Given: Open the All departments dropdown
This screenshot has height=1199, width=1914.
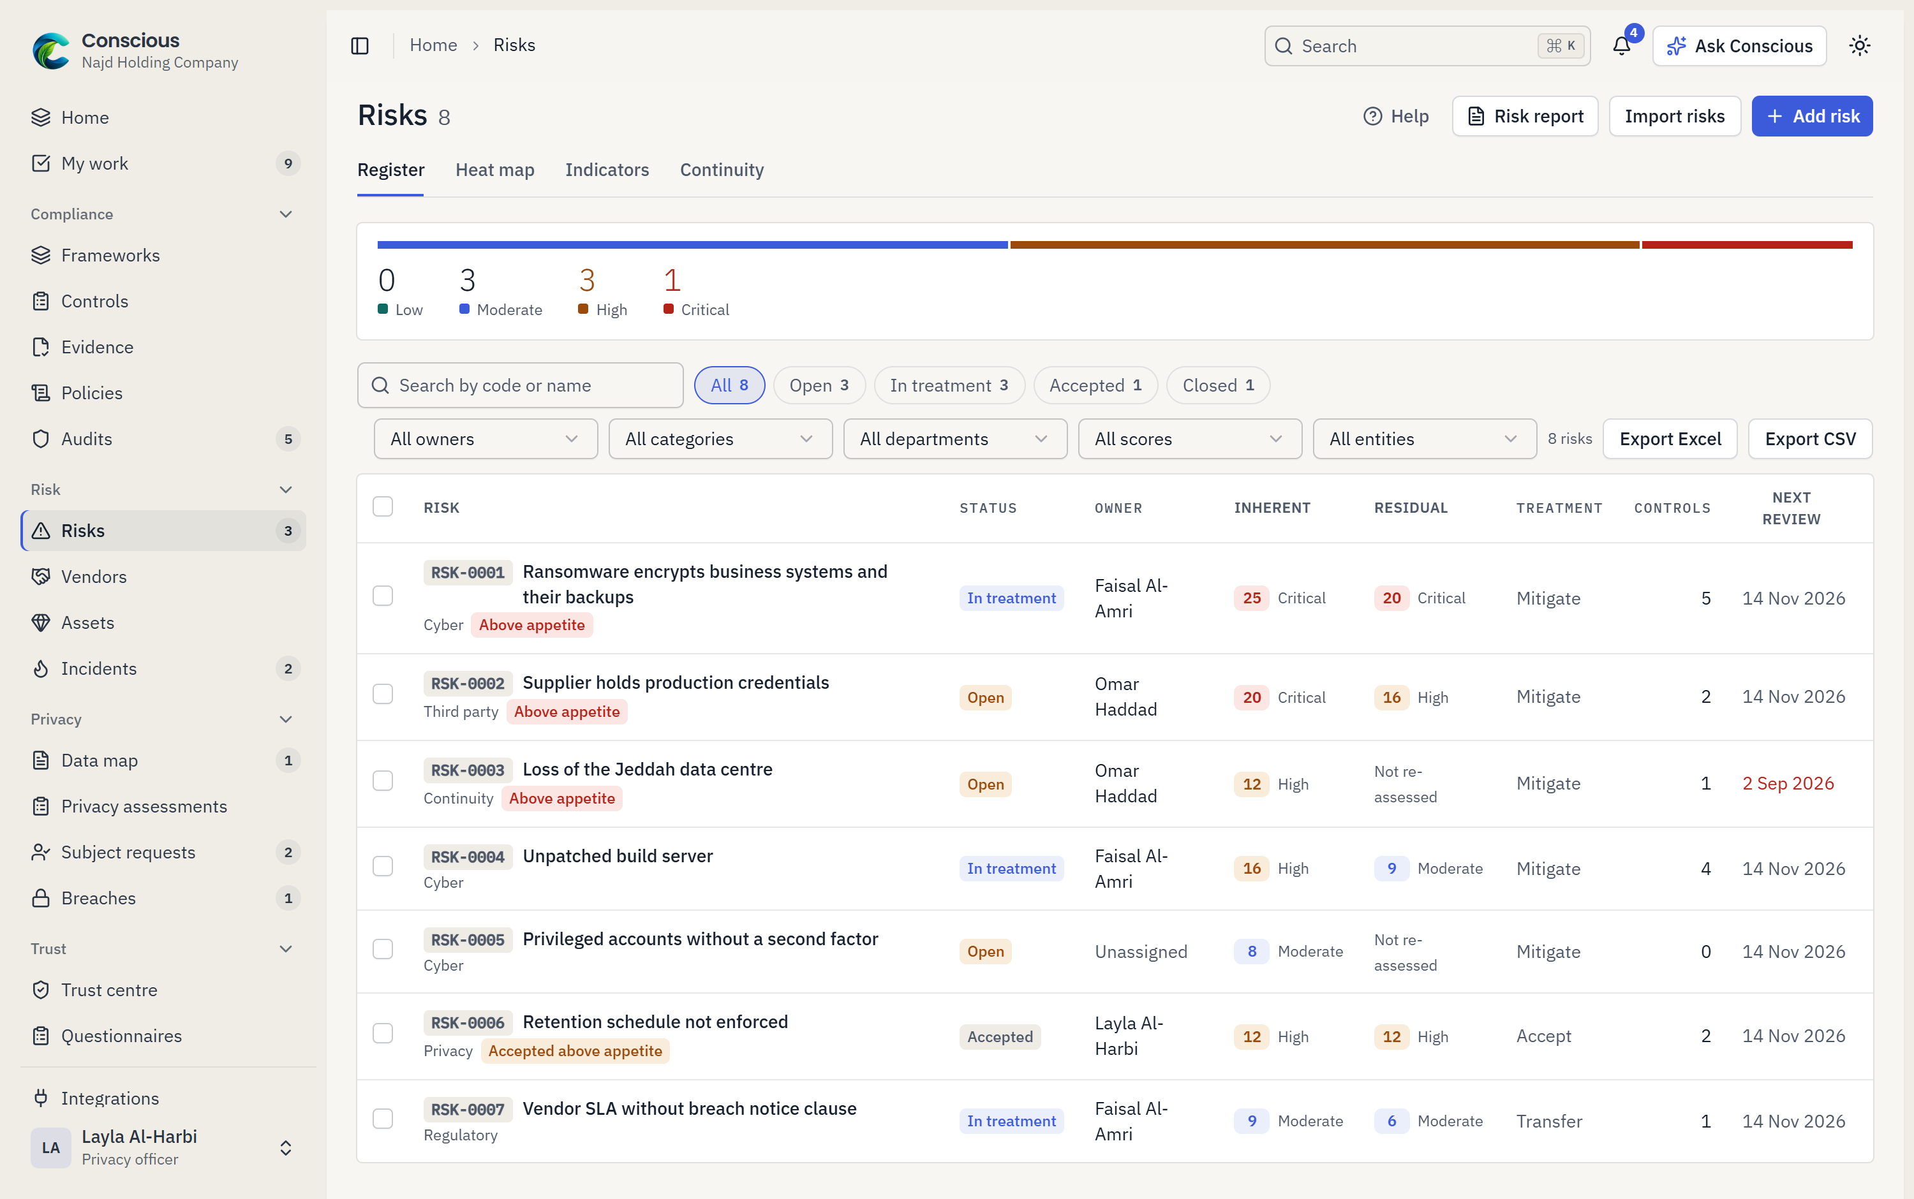Looking at the screenshot, I should 955,439.
